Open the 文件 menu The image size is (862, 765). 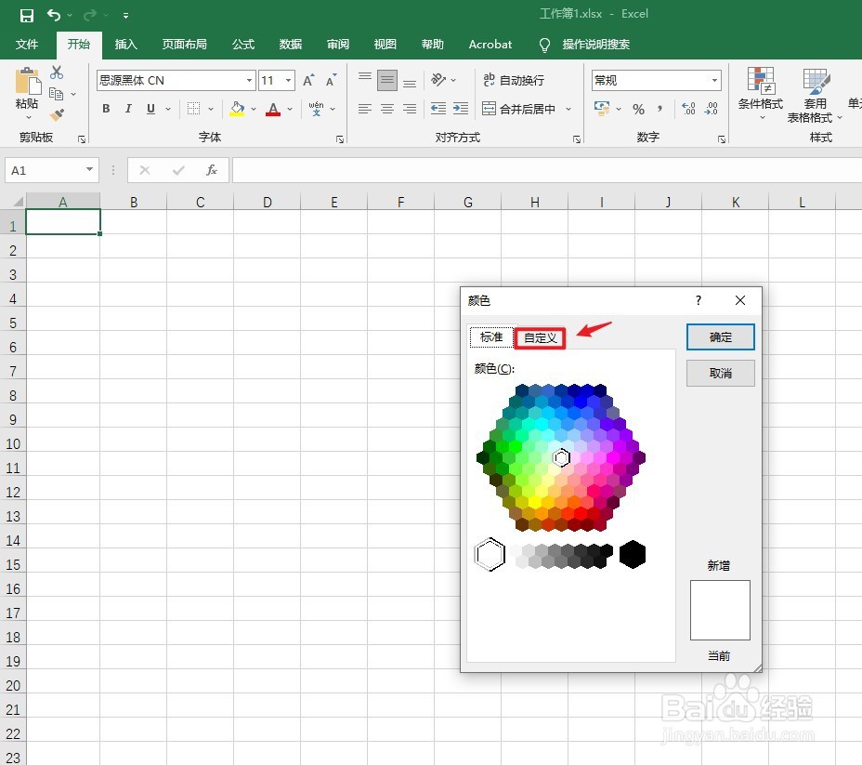pyautogui.click(x=27, y=45)
